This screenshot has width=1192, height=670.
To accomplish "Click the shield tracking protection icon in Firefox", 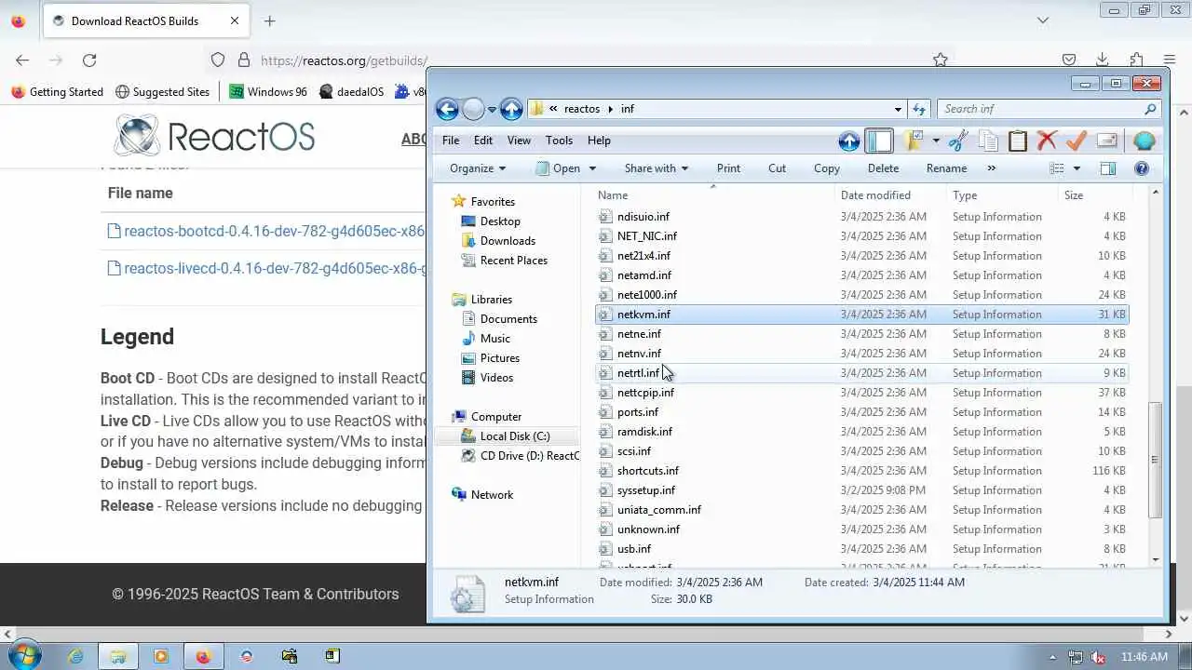I will pyautogui.click(x=218, y=60).
